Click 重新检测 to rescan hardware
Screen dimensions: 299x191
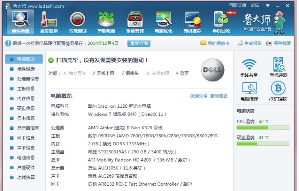pyautogui.click(x=139, y=43)
